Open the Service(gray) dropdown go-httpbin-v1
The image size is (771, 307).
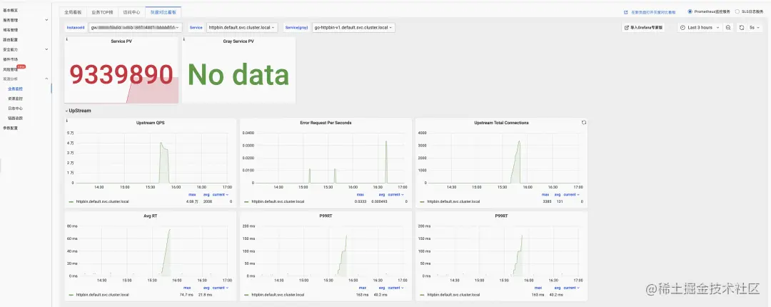353,28
